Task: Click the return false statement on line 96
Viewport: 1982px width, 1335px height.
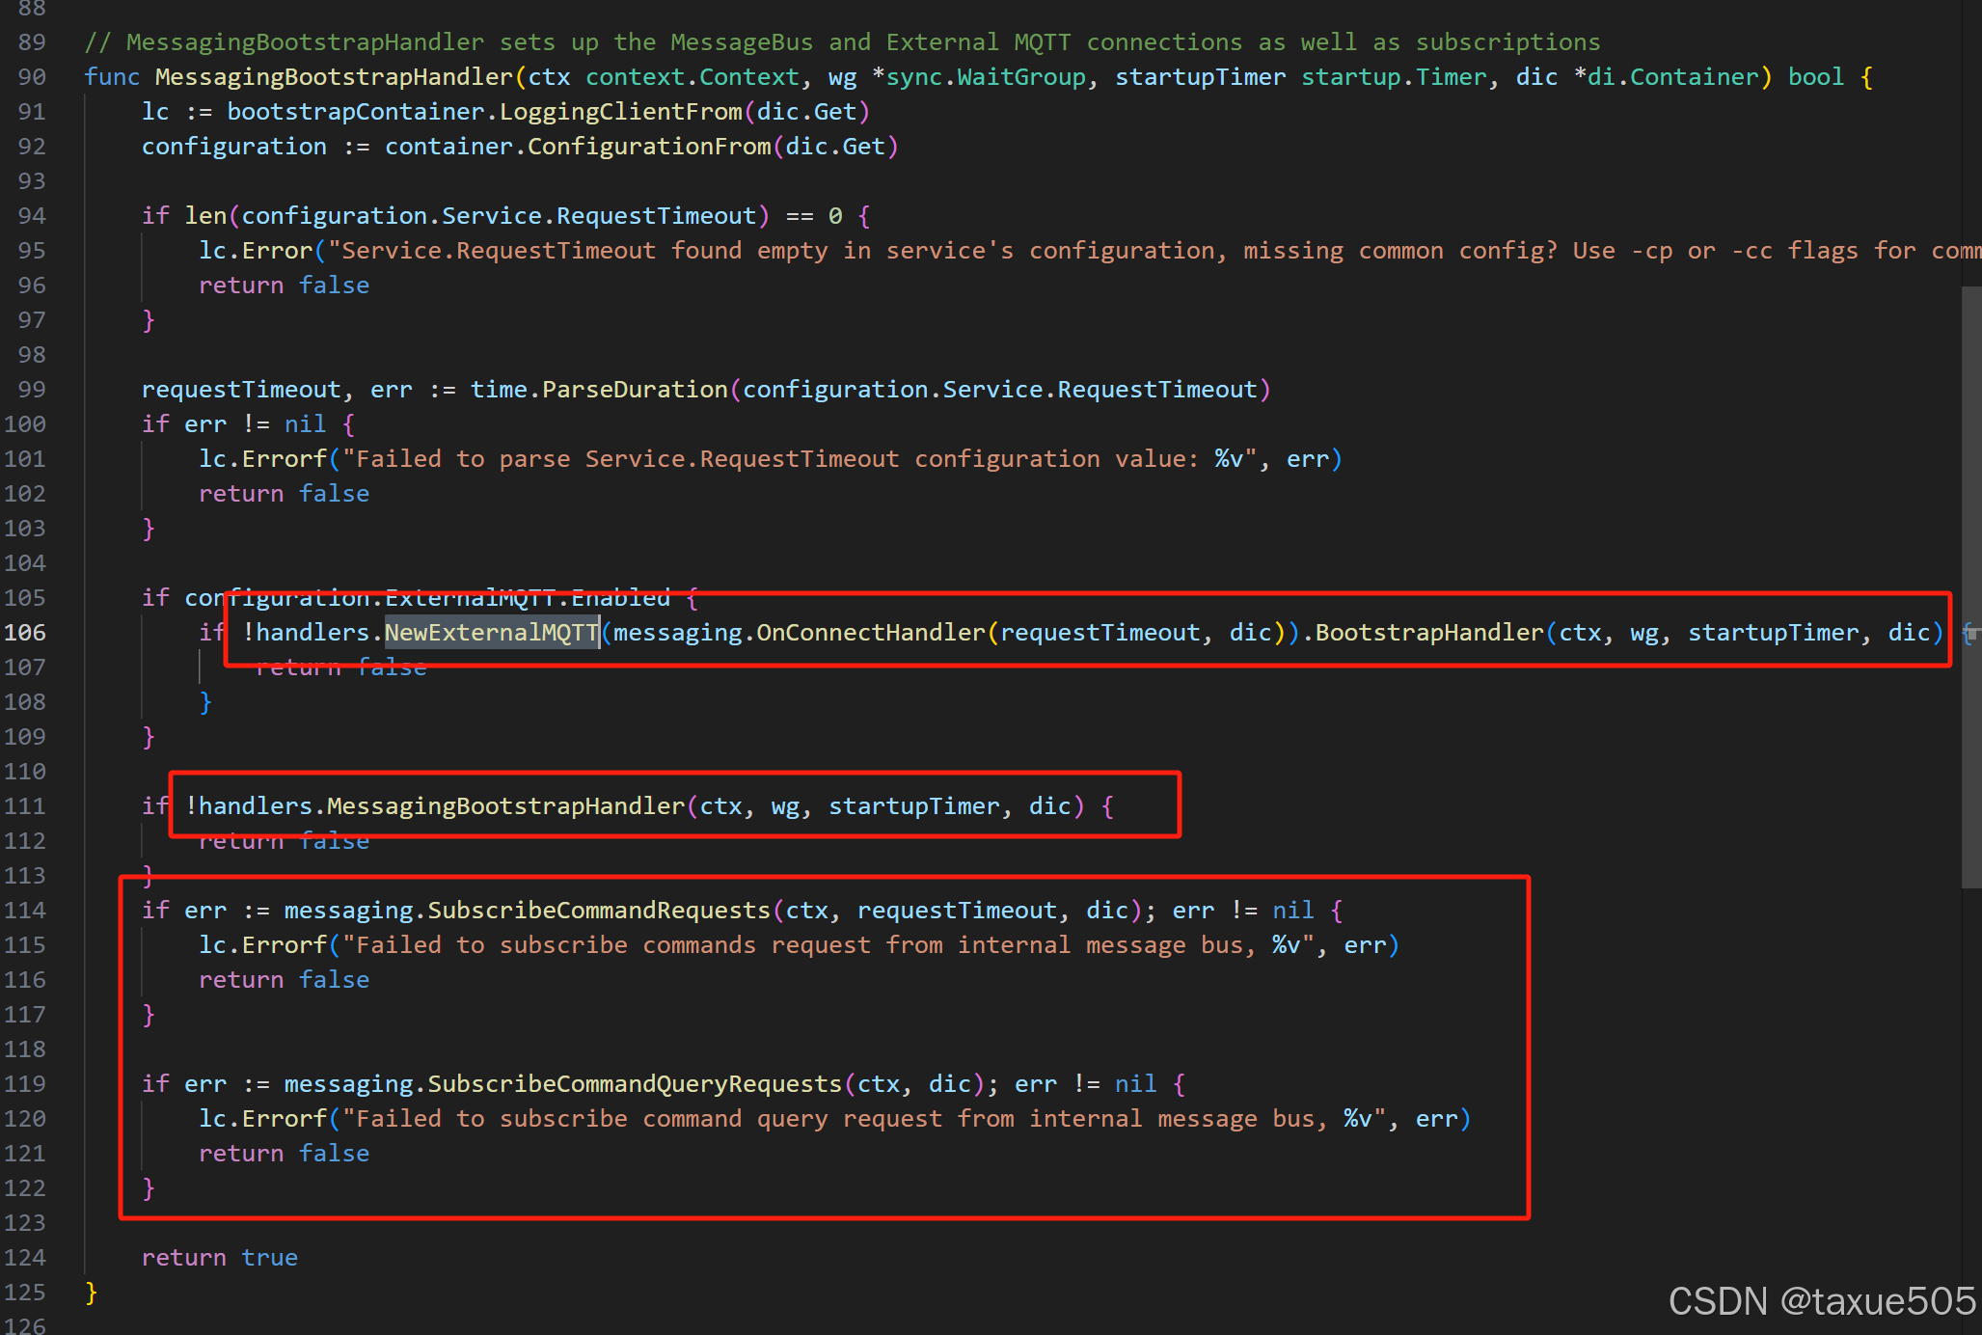Action: [283, 285]
